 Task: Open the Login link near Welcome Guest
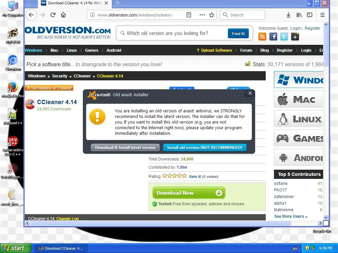[x=295, y=28]
